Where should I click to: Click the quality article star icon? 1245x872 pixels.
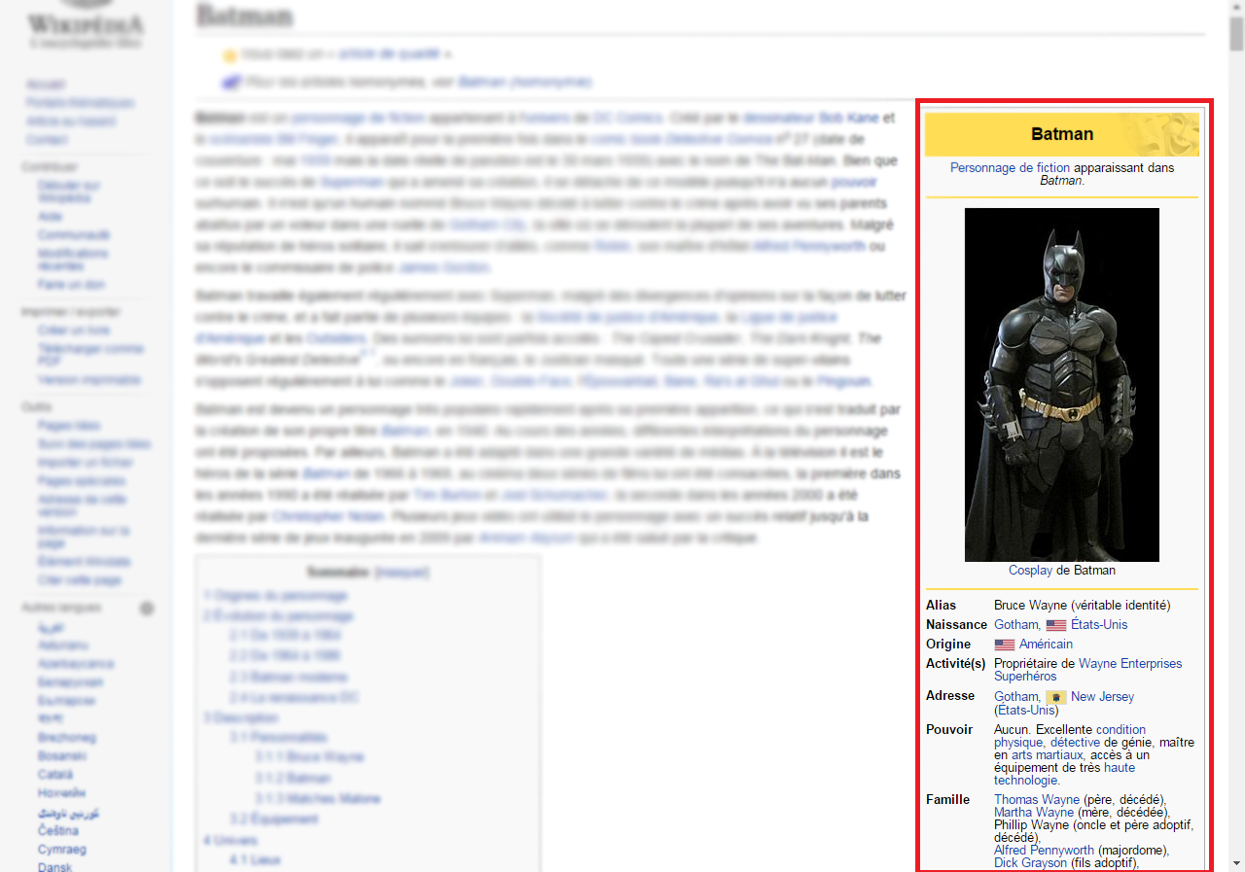[230, 55]
